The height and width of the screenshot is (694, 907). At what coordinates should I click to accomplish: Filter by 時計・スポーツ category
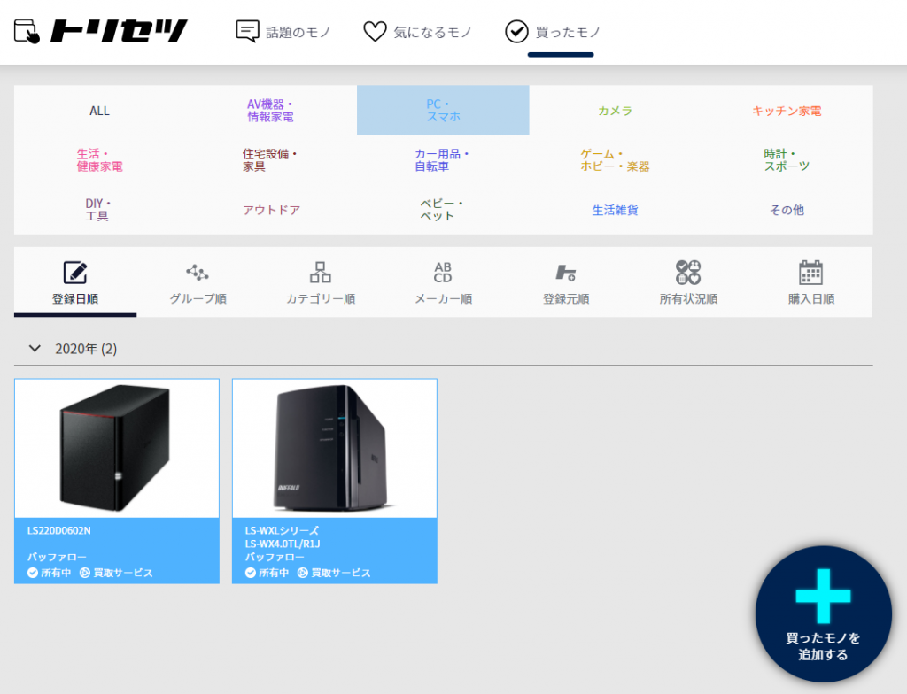[x=787, y=160]
